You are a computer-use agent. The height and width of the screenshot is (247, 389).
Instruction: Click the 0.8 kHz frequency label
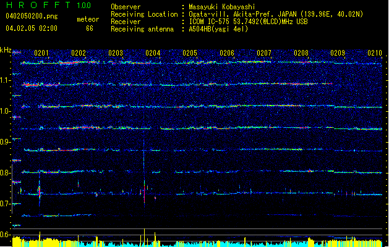6,173
